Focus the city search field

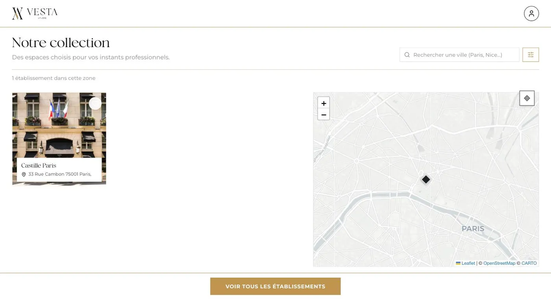point(459,55)
